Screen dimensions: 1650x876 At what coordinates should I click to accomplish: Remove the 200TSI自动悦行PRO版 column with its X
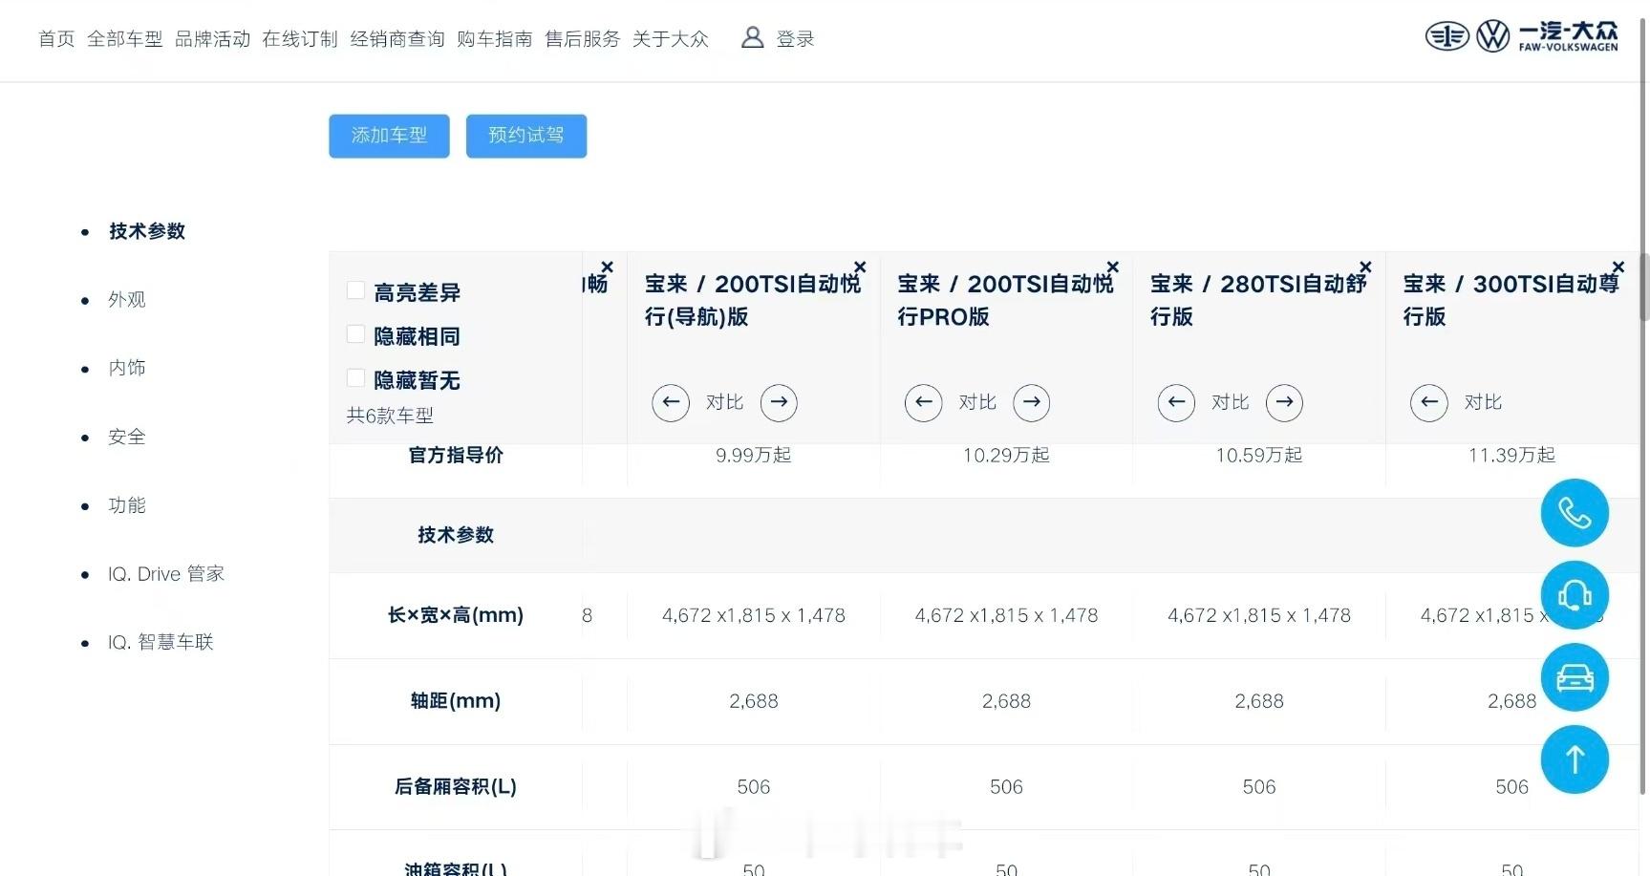pyautogui.click(x=1112, y=267)
